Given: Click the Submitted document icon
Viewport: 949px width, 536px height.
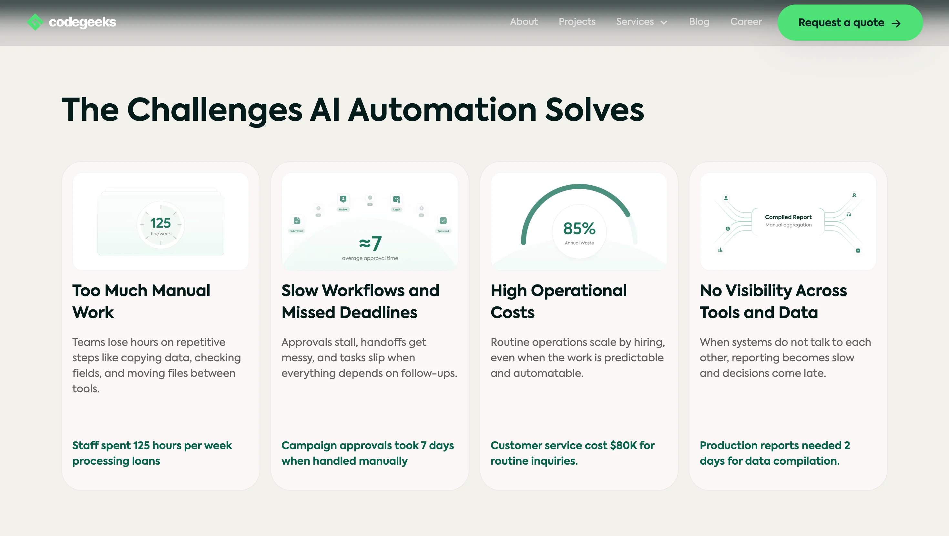Looking at the screenshot, I should click(297, 221).
